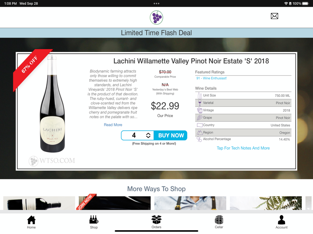Tap For Tech Notes And More link
The width and height of the screenshot is (313, 234).
coord(243,148)
